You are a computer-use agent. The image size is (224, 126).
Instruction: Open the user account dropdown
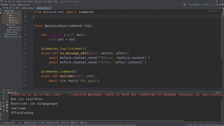point(185,5)
